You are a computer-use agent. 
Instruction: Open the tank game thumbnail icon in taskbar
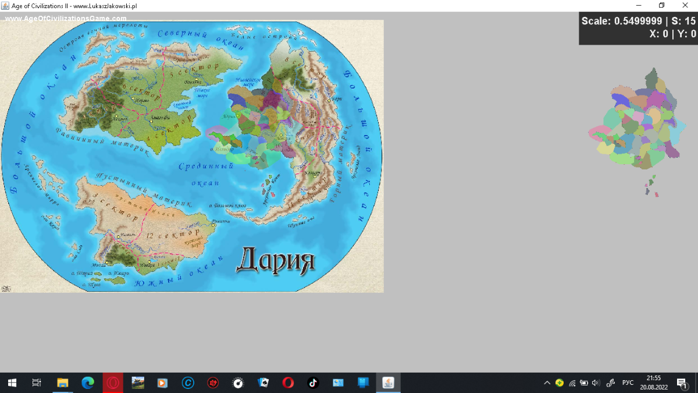point(138,383)
